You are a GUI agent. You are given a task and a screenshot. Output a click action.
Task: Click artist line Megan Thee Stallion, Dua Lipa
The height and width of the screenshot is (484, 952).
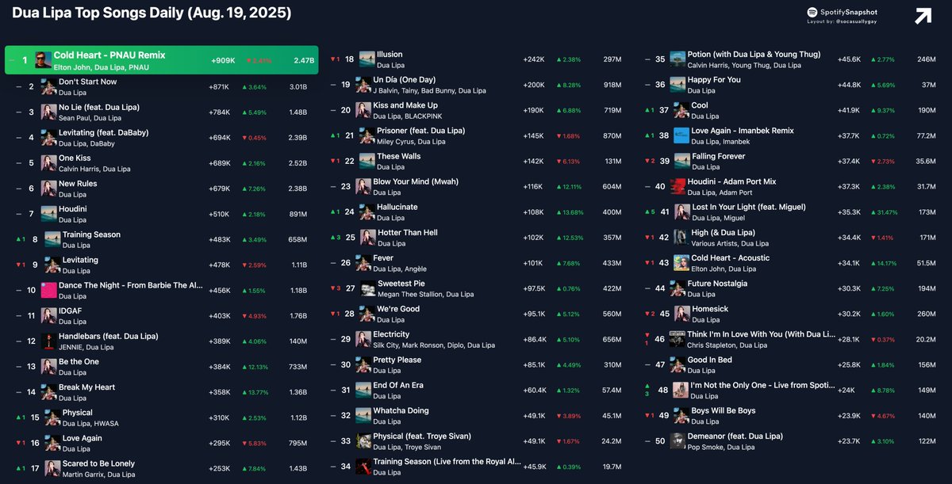[425, 294]
